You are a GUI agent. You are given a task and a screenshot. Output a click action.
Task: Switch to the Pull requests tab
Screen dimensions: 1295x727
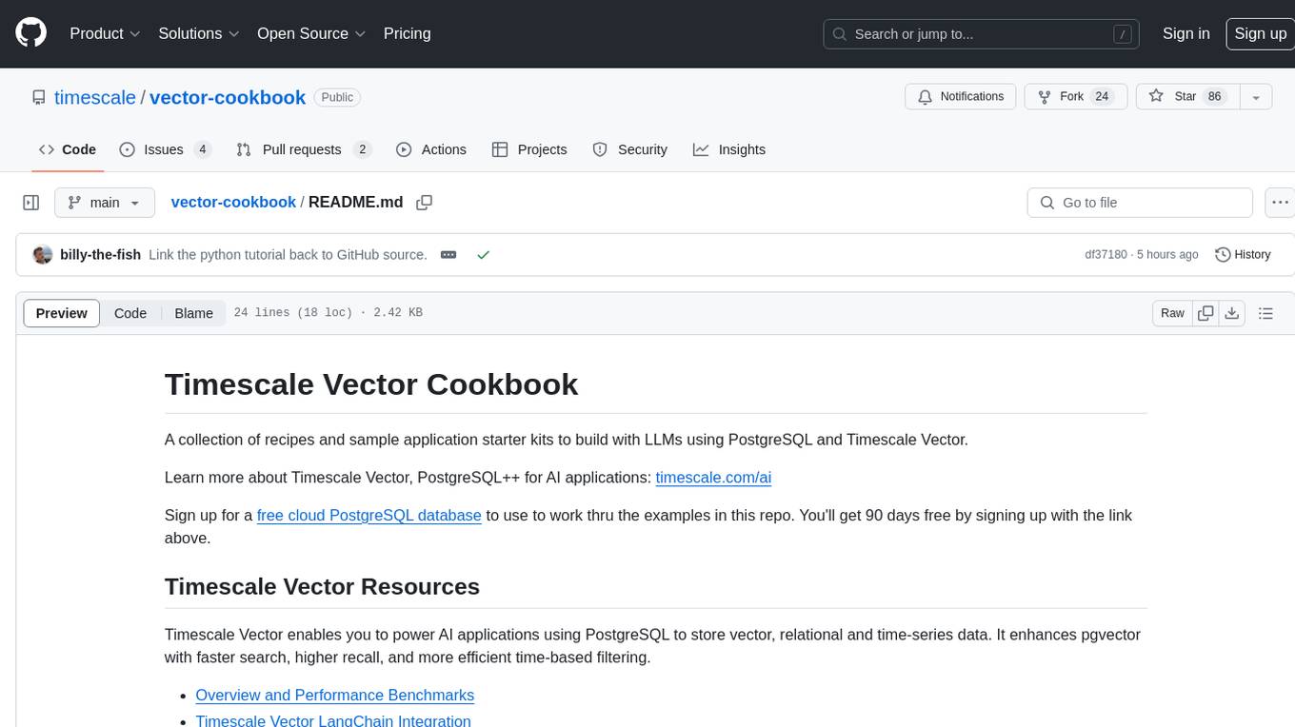pos(303,149)
